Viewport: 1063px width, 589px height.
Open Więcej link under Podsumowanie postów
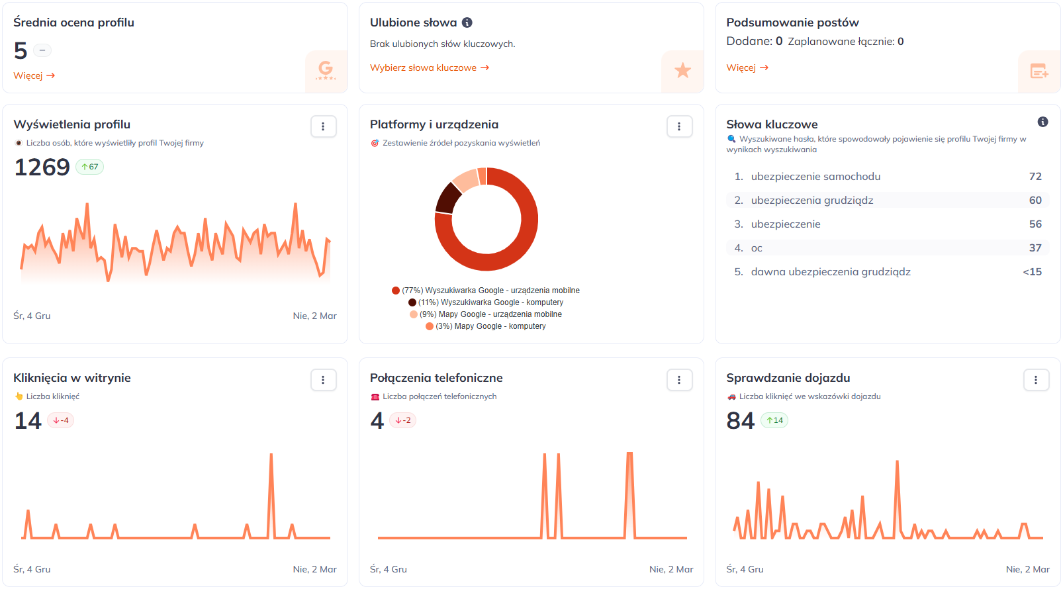[x=747, y=68]
